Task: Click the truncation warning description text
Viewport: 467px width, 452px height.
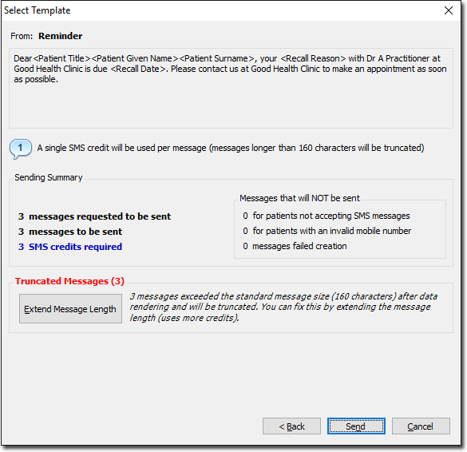Action: (283, 307)
